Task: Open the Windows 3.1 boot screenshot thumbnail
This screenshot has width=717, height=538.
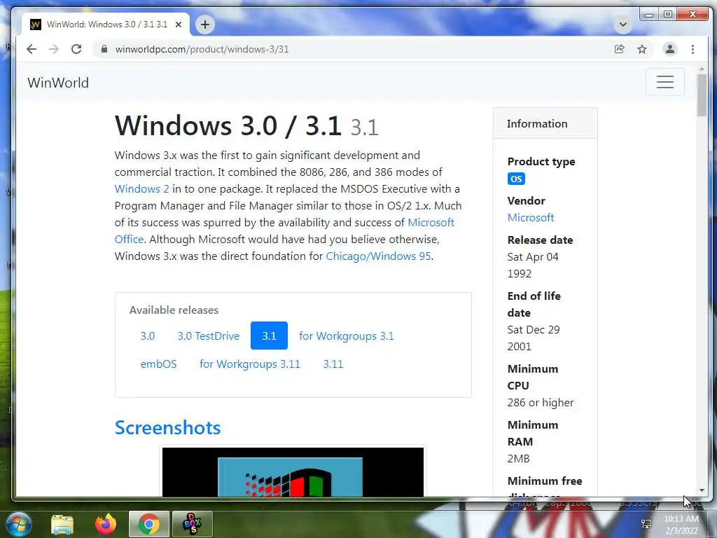Action: tap(293, 471)
